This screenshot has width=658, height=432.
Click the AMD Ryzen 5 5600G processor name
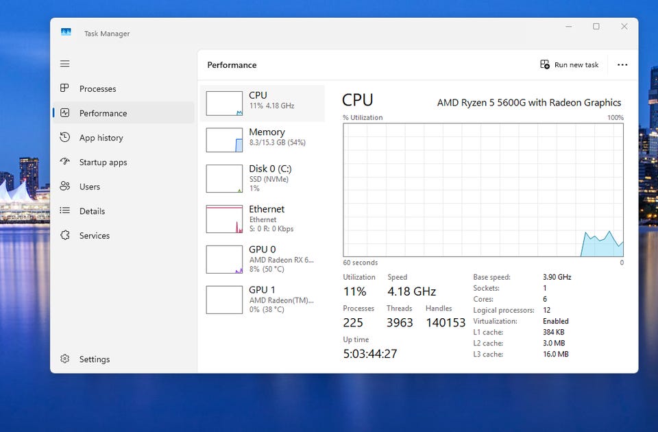click(528, 103)
